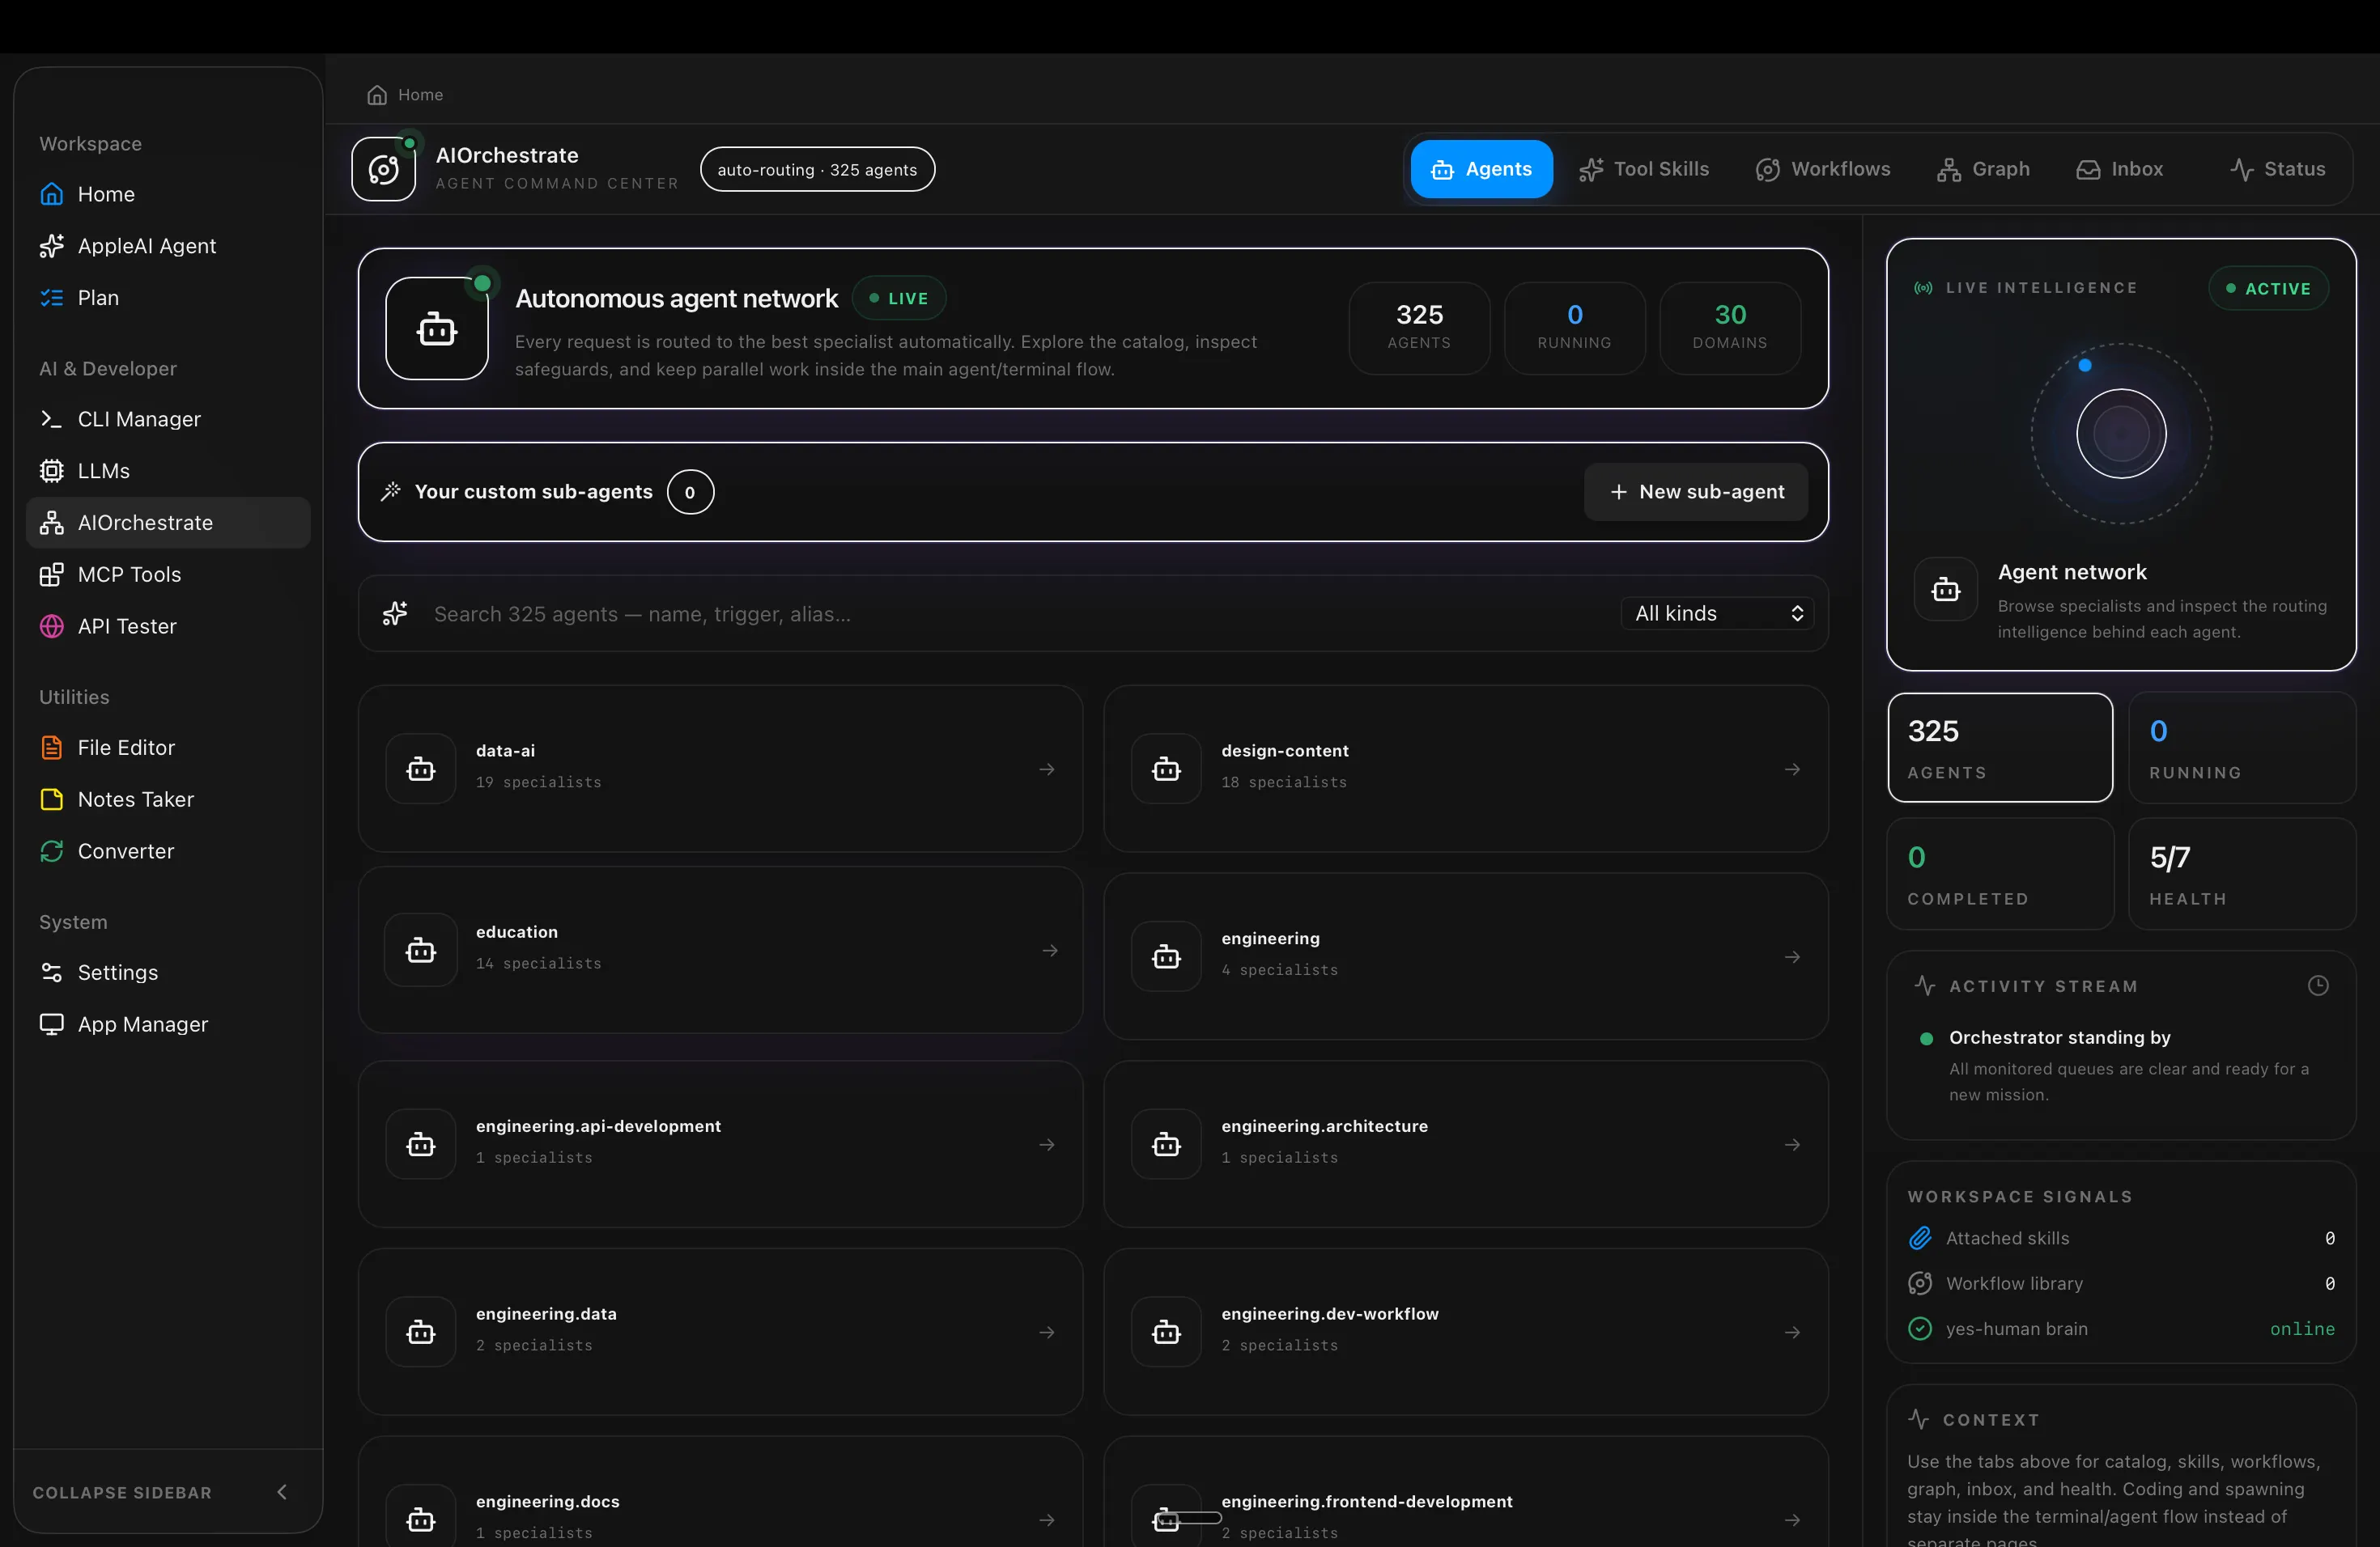Click the Activity Stream clock icon

(2318, 985)
